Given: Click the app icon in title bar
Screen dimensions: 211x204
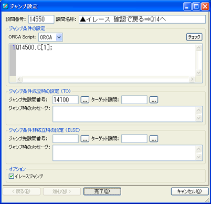Looking at the screenshot, I should (x=5, y=6).
